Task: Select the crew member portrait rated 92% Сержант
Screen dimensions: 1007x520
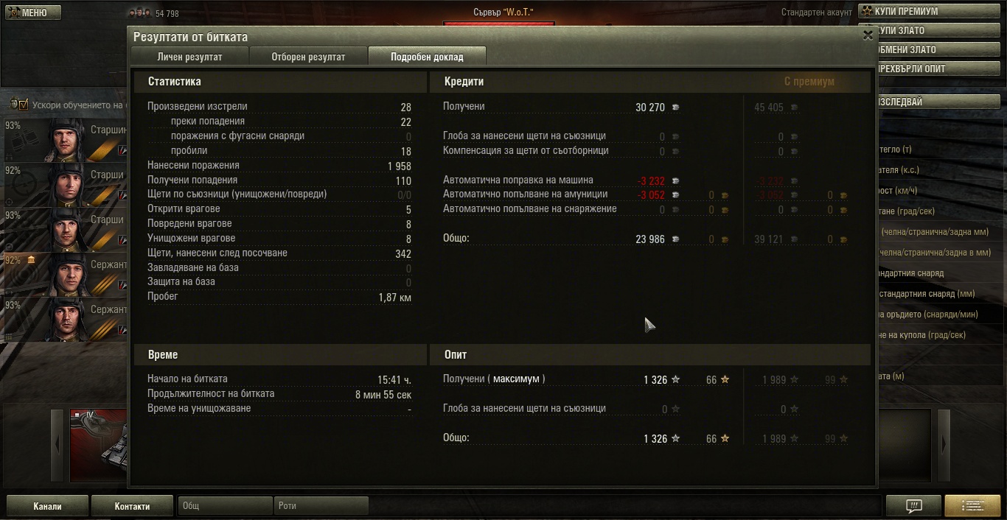Action: tap(69, 274)
